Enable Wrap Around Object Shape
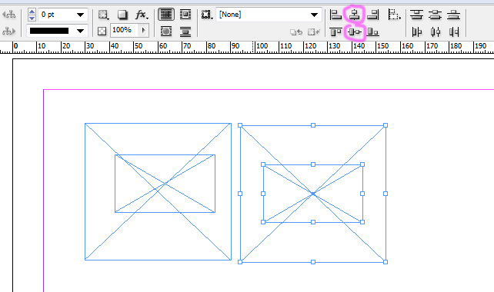The height and width of the screenshot is (292, 494). click(166, 32)
